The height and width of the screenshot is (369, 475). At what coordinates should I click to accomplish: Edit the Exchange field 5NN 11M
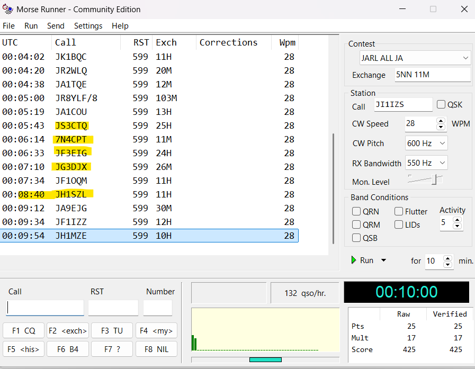coord(433,75)
